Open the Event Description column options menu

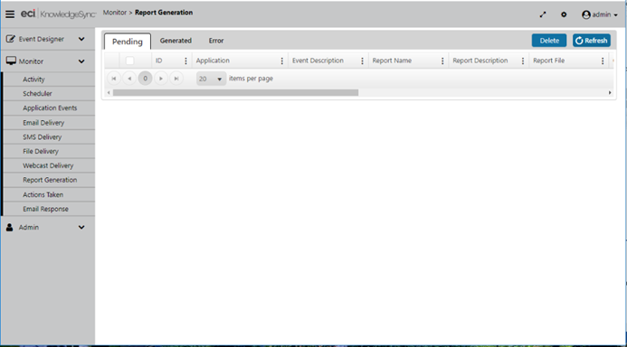pyautogui.click(x=362, y=61)
